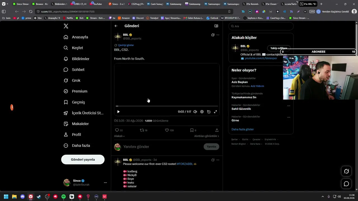Open the Discord bookmark in the bookmarks bar
This screenshot has height=201, width=358.
point(138,18)
